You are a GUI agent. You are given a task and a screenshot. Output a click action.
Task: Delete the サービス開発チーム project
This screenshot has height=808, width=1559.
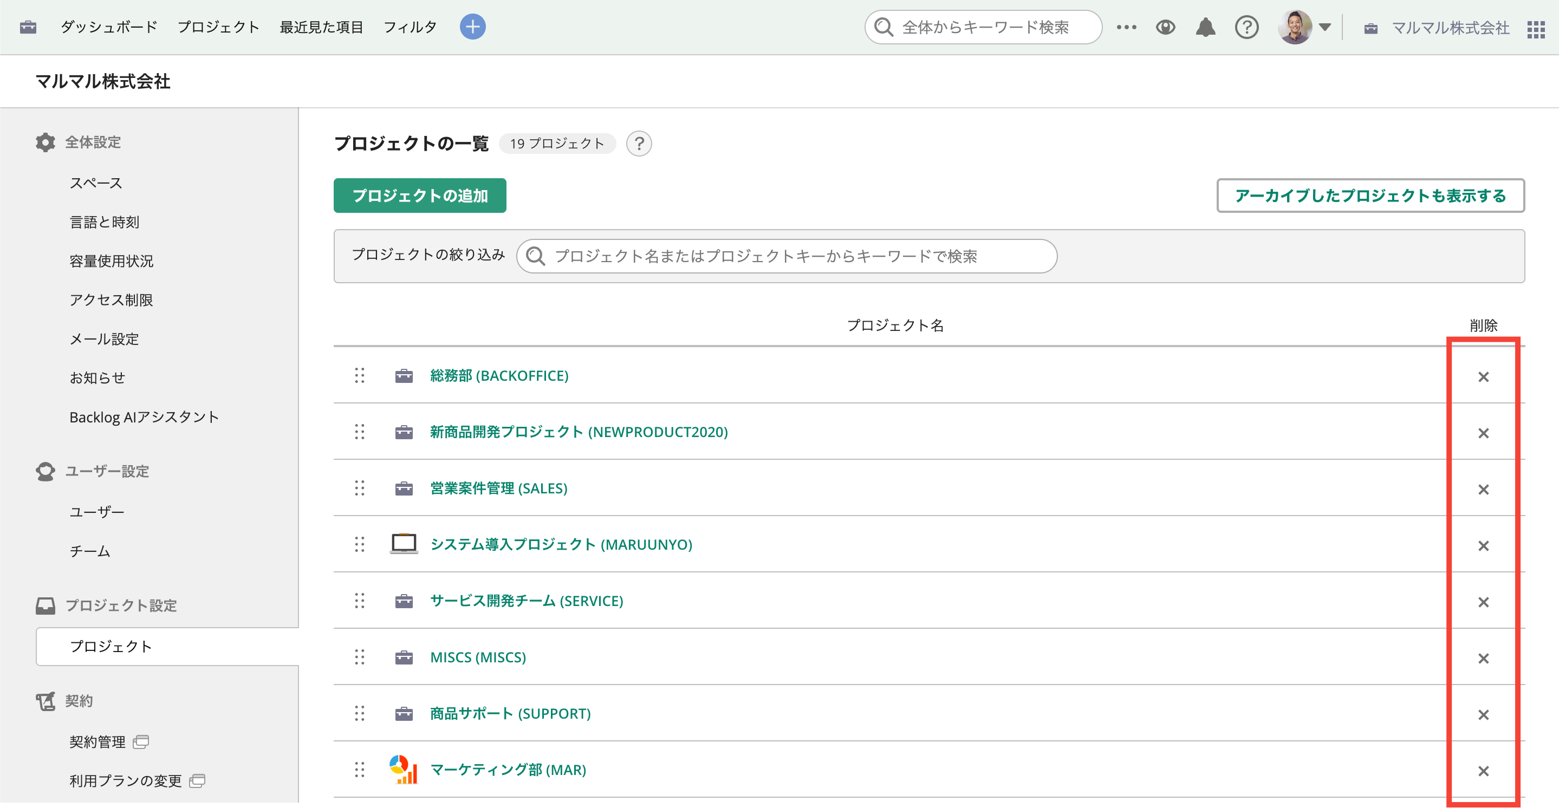pos(1483,602)
